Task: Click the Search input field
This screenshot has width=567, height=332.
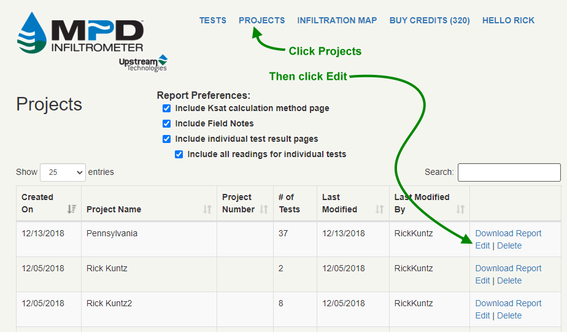Action: coord(509,172)
